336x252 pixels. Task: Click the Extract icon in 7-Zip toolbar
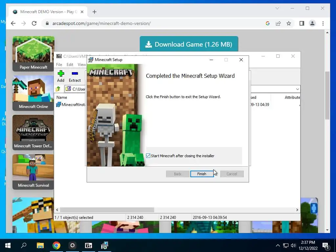[x=75, y=76]
